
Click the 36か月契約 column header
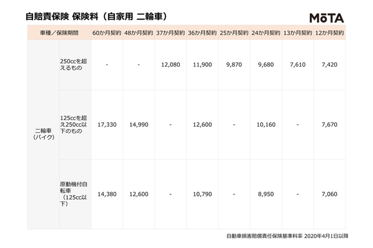[202, 33]
